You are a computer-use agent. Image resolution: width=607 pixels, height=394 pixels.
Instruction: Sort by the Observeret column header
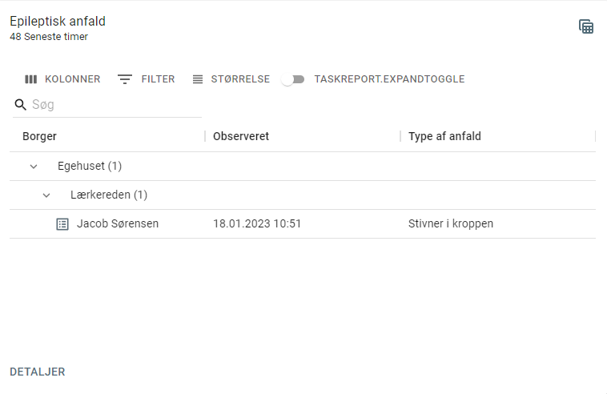click(241, 136)
